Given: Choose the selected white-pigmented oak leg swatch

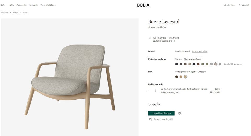Looking at the screenshot, I should coord(185,77).
